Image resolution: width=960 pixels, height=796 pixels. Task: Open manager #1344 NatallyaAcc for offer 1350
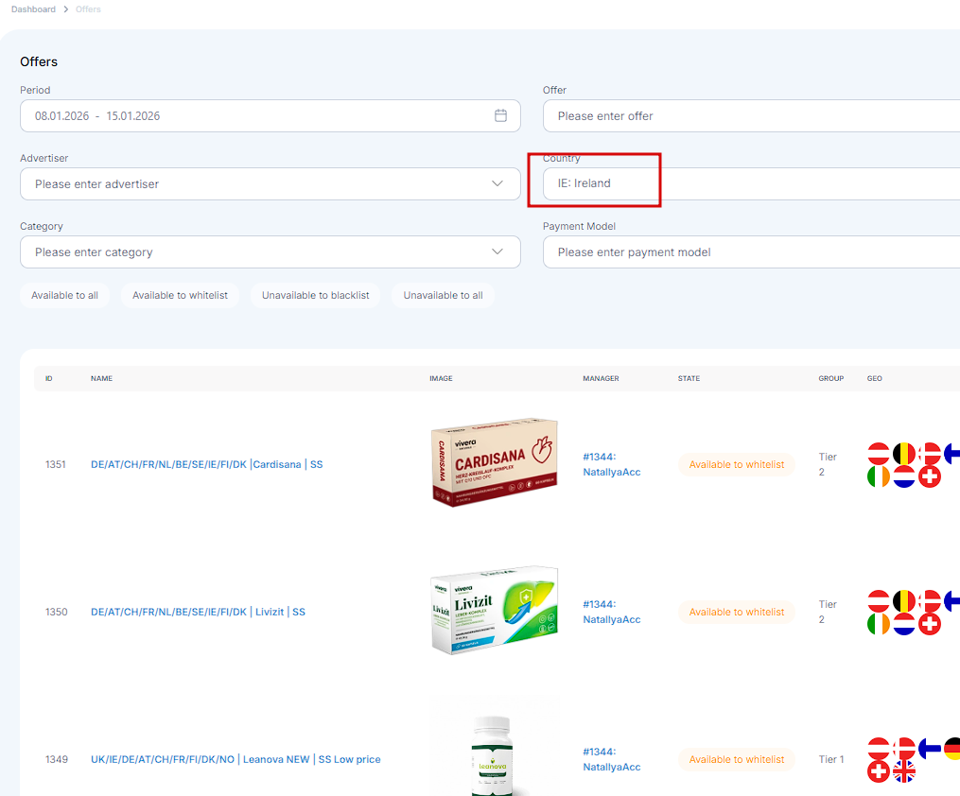point(612,612)
